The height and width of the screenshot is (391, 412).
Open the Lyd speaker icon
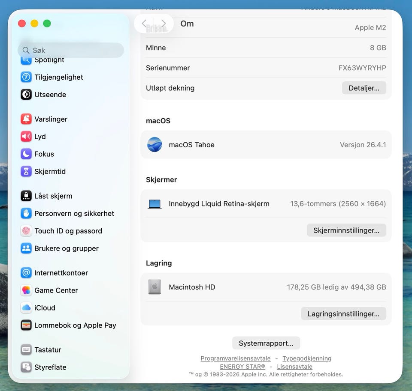tap(26, 136)
